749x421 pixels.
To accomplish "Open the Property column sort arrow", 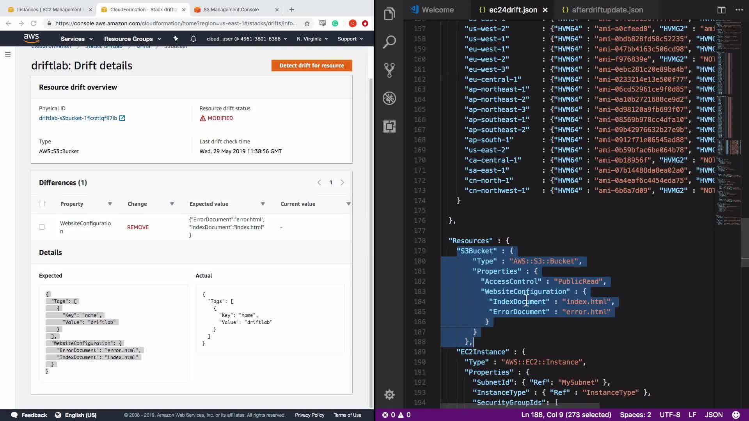I will 110,204.
